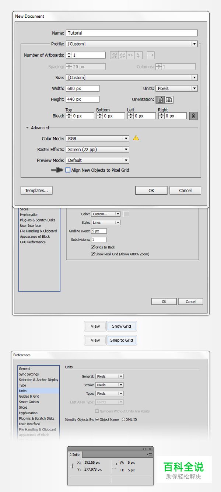221x492 pixels.
Task: Select the XML ID radio button
Action: [123, 419]
